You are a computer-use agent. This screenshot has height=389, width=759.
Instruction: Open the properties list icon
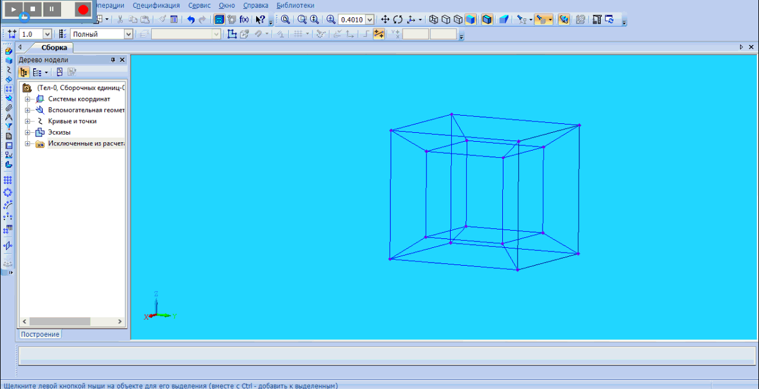(x=174, y=20)
